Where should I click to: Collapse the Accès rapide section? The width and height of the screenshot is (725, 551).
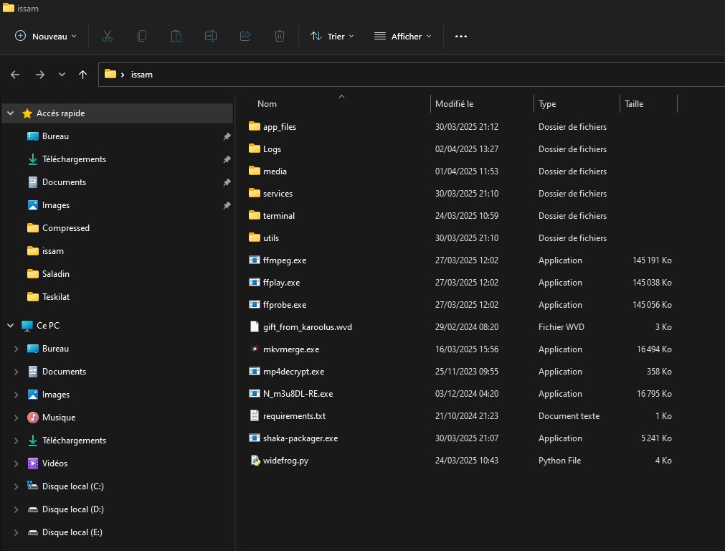(x=11, y=113)
